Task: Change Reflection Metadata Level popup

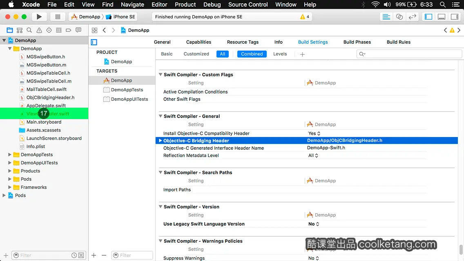Action: coord(313,155)
